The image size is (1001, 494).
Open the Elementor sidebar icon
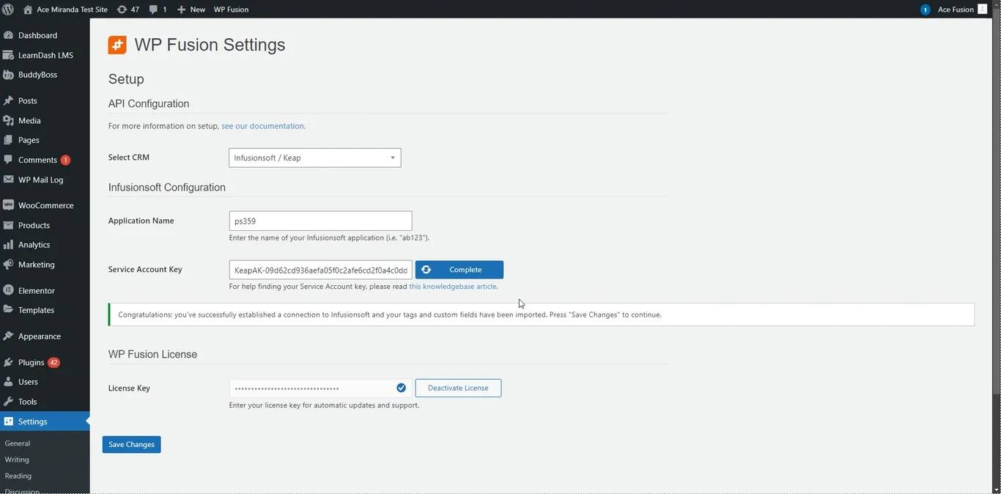tap(8, 290)
